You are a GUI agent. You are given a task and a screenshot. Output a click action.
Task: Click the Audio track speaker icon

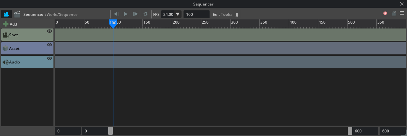(5, 62)
